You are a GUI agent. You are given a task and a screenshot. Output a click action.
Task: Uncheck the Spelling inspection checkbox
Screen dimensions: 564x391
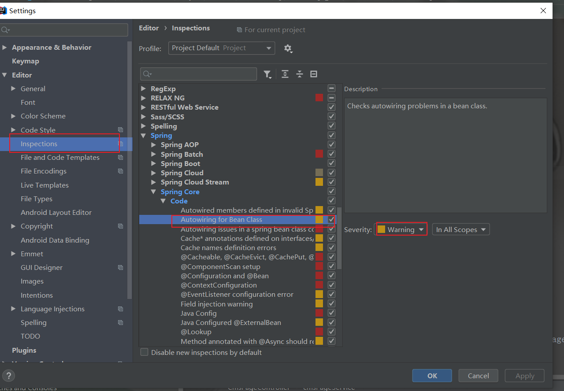click(x=331, y=125)
